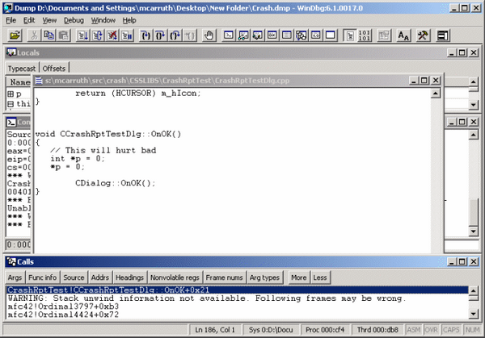Open the File menu

pos(11,20)
